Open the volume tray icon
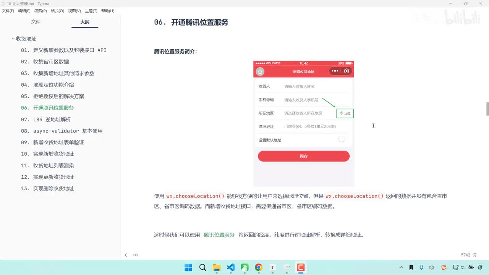Image resolution: width=489 pixels, height=275 pixels. click(463, 267)
